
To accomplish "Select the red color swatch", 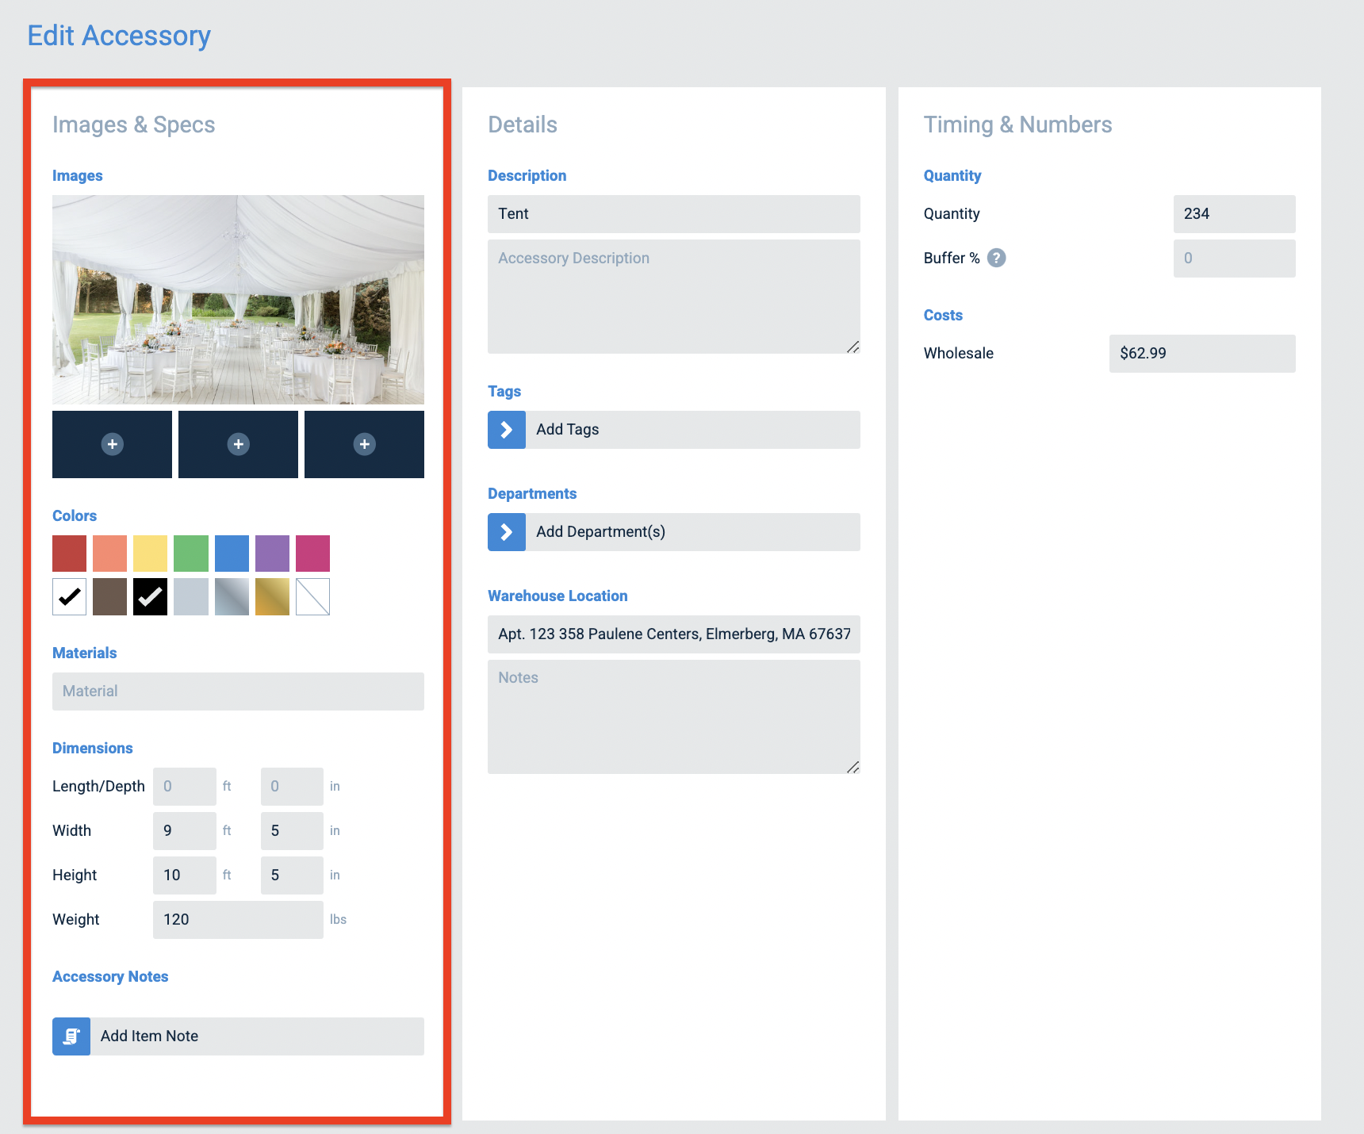I will [x=69, y=553].
